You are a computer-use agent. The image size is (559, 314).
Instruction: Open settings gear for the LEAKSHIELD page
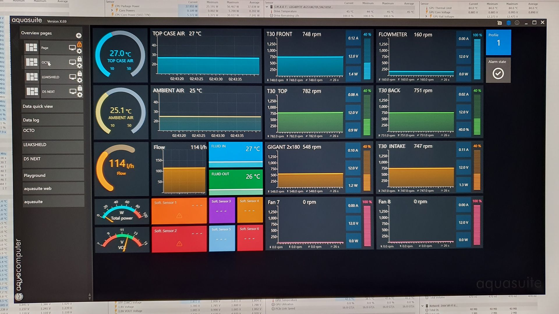80,81
